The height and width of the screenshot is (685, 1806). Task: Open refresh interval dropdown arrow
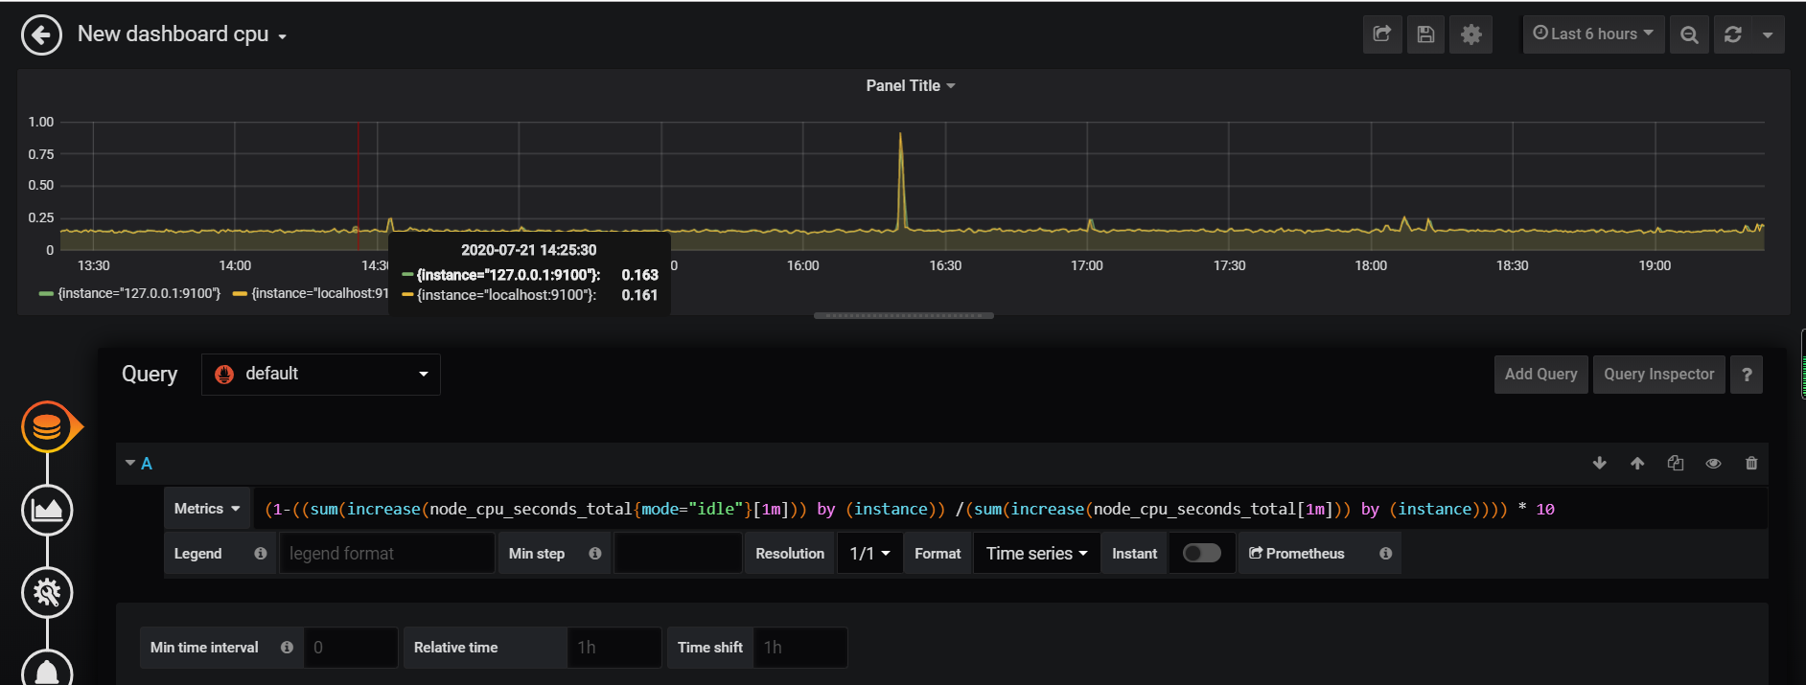pos(1768,34)
